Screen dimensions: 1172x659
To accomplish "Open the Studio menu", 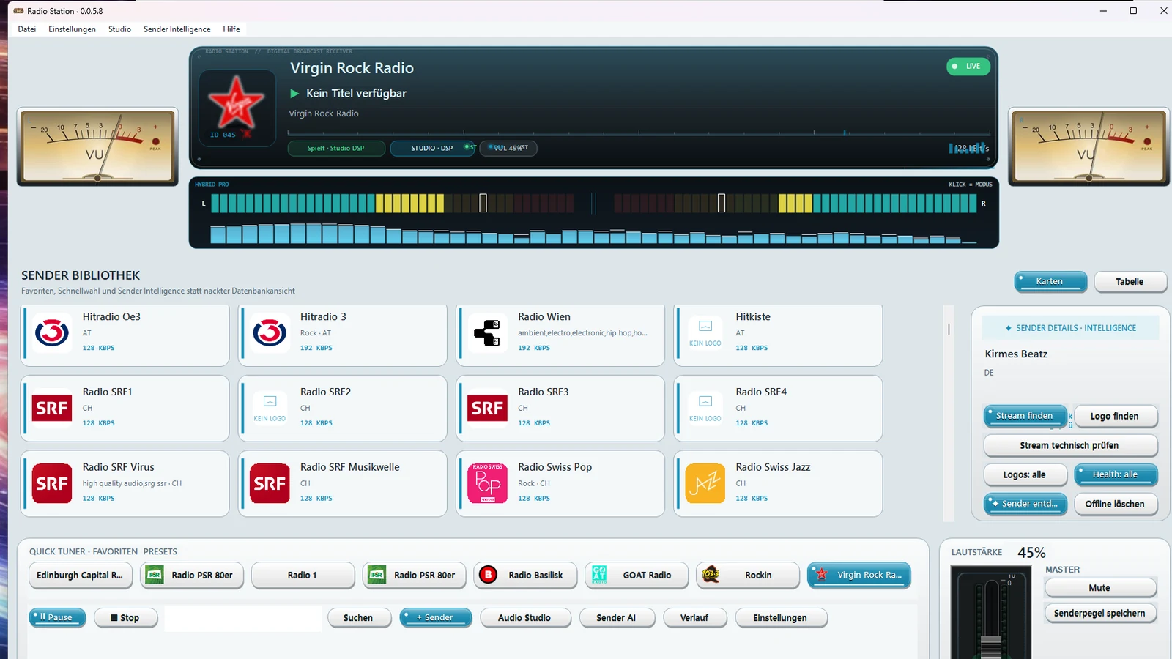I will click(119, 29).
